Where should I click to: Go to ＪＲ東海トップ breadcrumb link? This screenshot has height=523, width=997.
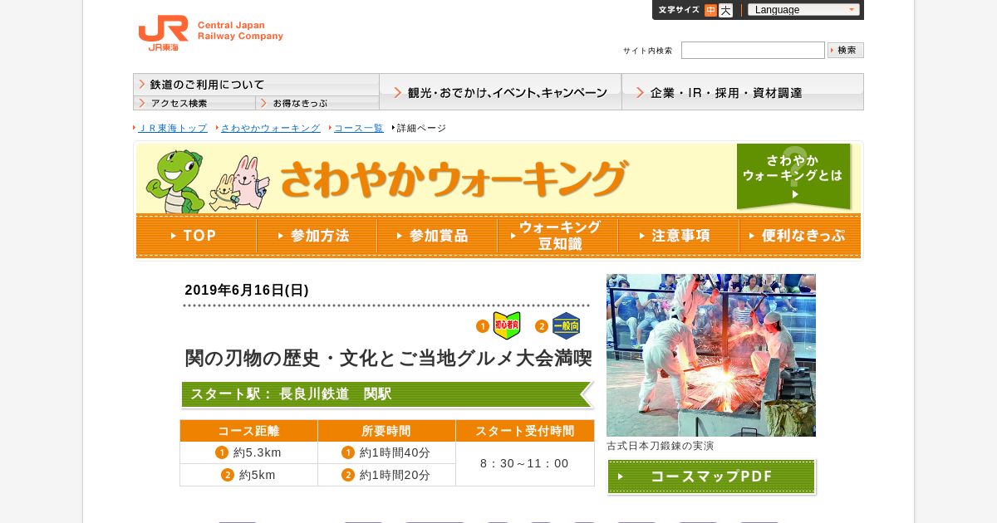[x=173, y=128]
